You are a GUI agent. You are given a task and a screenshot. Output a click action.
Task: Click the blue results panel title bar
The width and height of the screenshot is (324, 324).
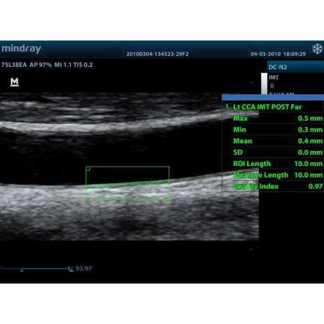coord(273,98)
